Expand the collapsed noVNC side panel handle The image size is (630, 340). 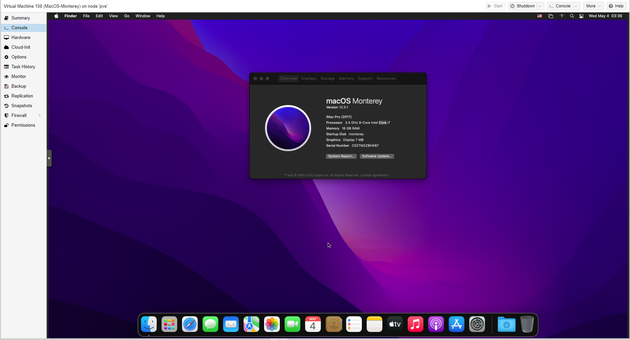click(x=49, y=158)
